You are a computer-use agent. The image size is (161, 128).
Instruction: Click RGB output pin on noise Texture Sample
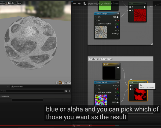pos(118,86)
